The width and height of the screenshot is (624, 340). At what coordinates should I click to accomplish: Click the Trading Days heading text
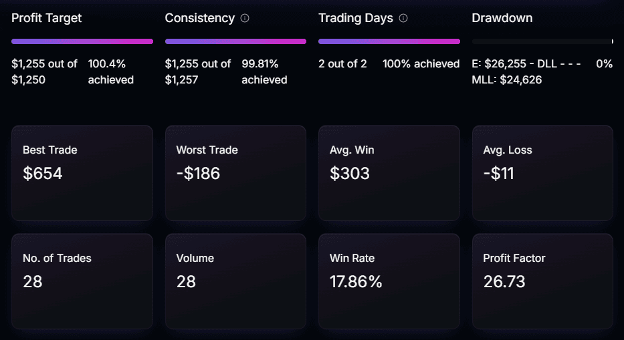pyautogui.click(x=356, y=18)
